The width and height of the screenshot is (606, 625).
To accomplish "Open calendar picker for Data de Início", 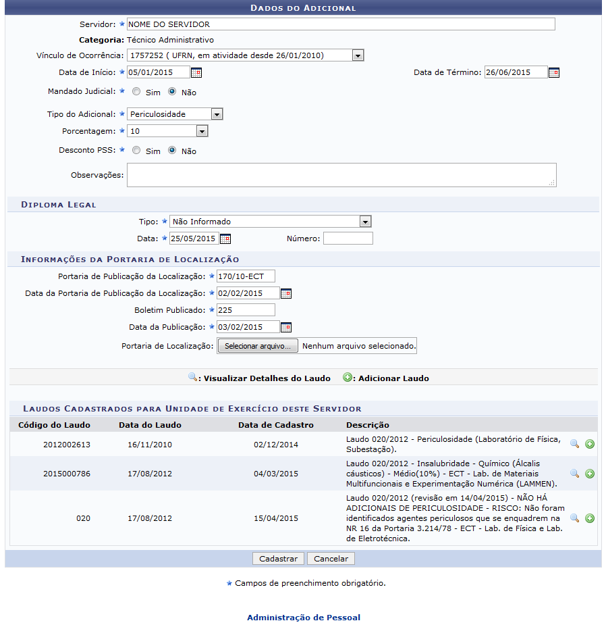I will [196, 73].
